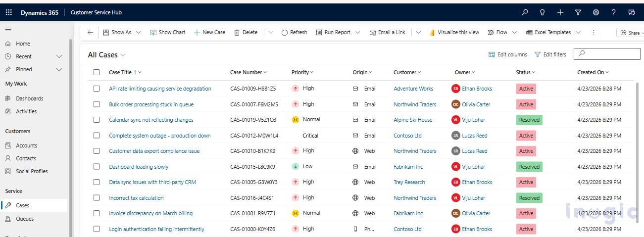This screenshot has width=644, height=237.
Task: Open the Adventure Works customer link
Action: 413,89
